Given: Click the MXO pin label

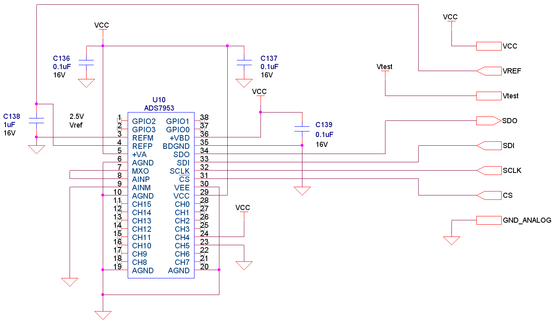Looking at the screenshot, I should tap(140, 171).
